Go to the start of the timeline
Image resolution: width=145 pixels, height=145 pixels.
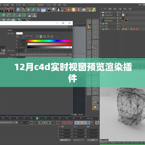[32, 123]
